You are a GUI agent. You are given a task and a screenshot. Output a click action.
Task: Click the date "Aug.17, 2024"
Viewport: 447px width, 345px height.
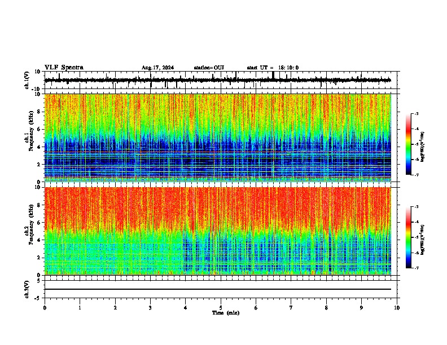(157, 68)
